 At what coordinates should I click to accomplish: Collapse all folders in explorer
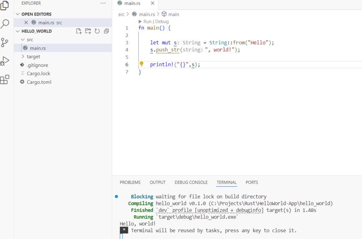[x=106, y=31]
